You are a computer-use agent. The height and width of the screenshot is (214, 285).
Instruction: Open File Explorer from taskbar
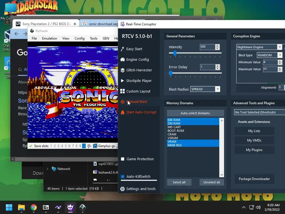pyautogui.click(x=21, y=207)
